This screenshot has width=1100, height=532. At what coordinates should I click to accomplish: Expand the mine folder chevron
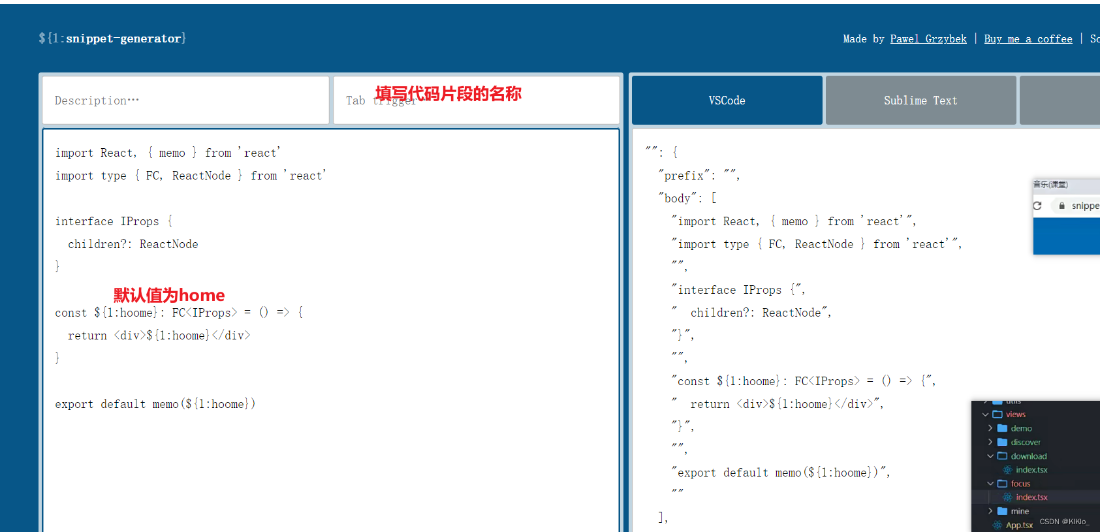point(990,511)
